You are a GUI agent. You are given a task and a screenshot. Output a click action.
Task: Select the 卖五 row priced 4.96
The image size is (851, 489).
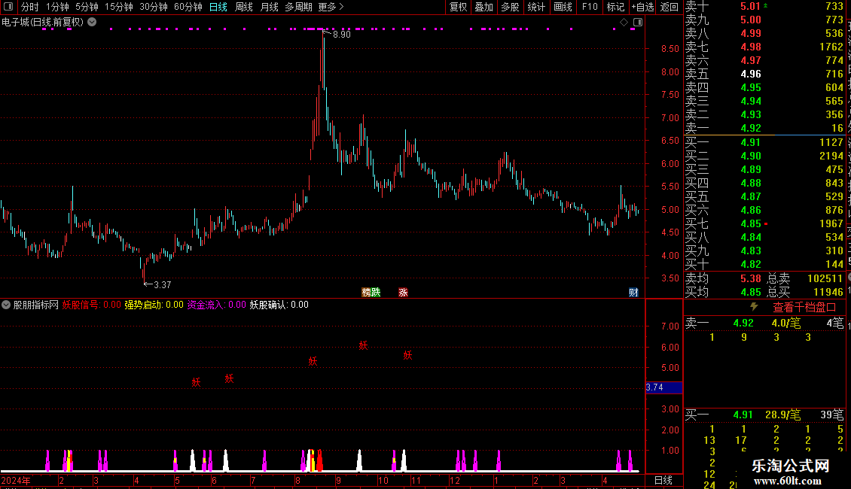(764, 74)
